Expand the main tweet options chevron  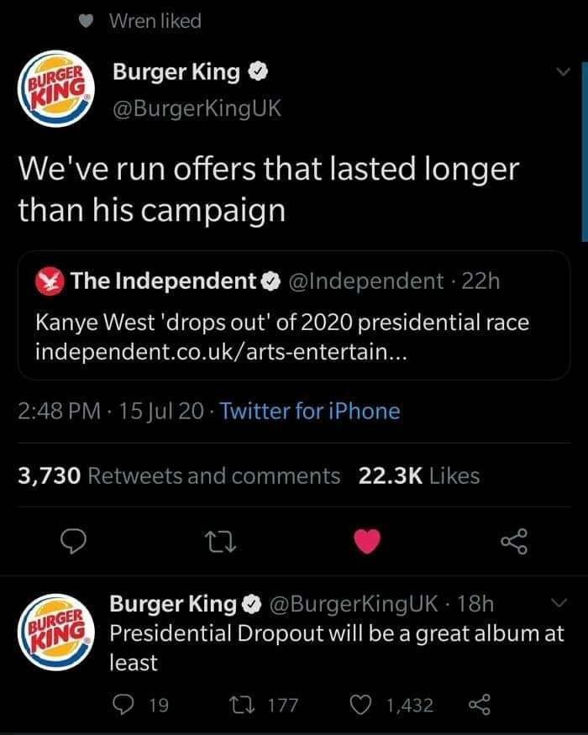pyautogui.click(x=564, y=74)
